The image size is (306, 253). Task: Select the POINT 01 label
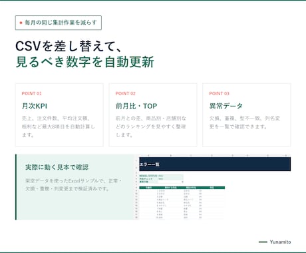(31, 93)
